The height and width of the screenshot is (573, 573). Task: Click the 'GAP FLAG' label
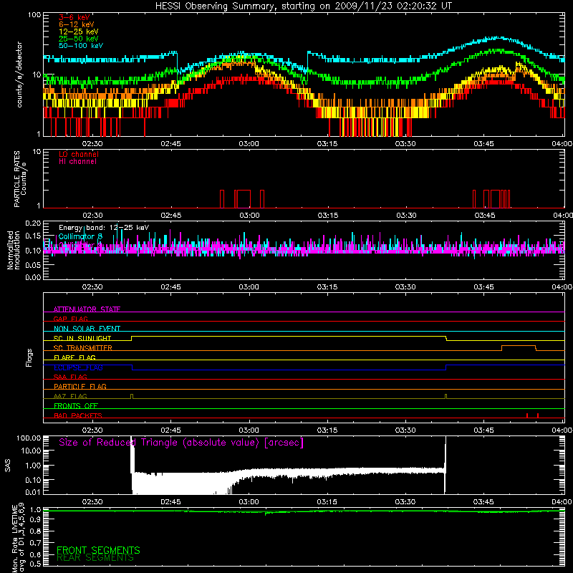point(70,319)
